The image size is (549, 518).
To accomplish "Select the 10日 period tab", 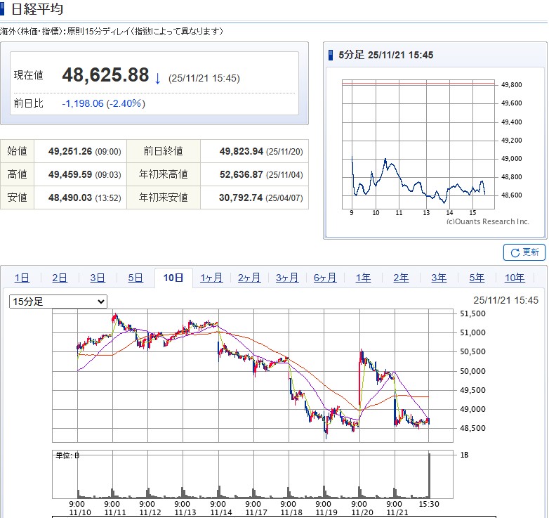I will point(173,278).
